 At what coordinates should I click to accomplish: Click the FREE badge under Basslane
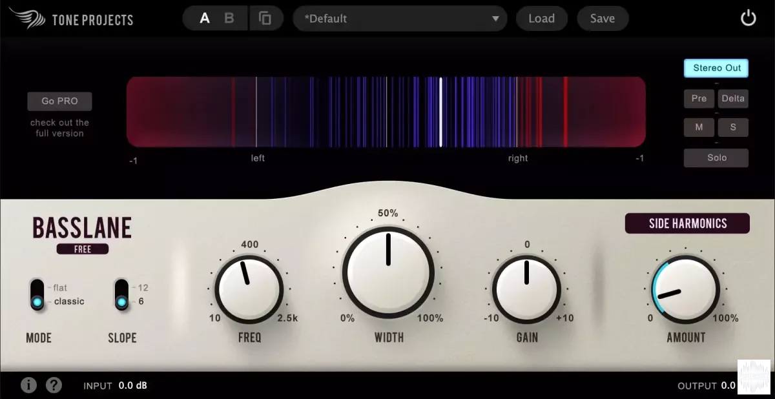[x=83, y=249]
